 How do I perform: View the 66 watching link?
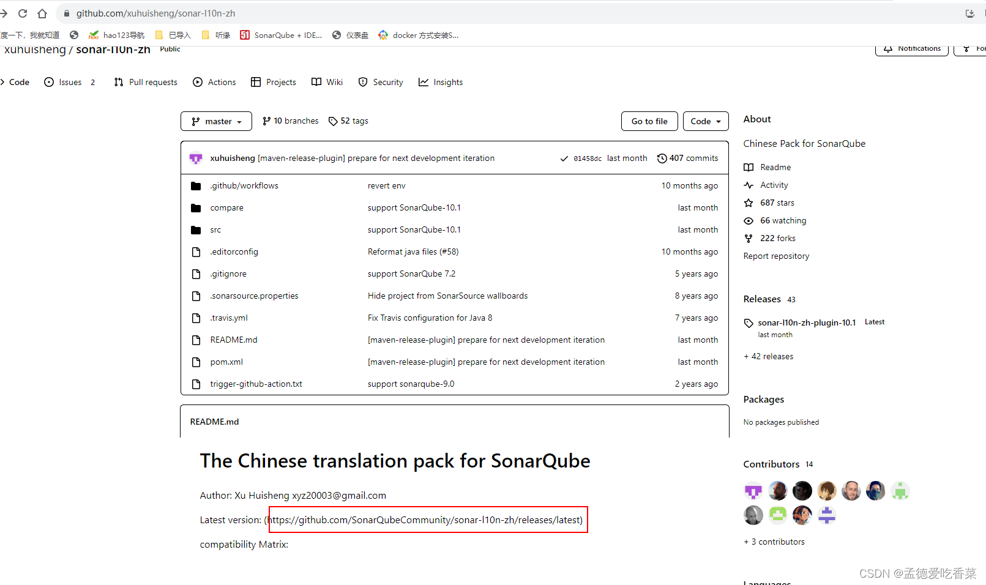pyautogui.click(x=775, y=220)
